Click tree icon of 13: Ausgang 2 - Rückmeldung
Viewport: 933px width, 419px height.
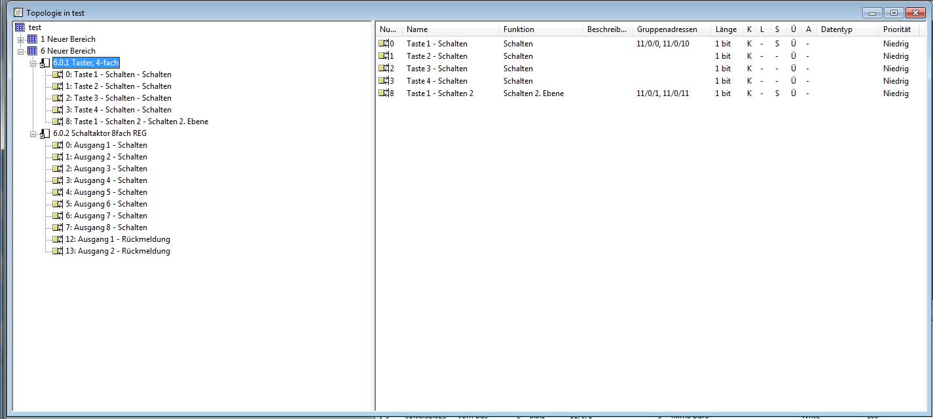[58, 251]
